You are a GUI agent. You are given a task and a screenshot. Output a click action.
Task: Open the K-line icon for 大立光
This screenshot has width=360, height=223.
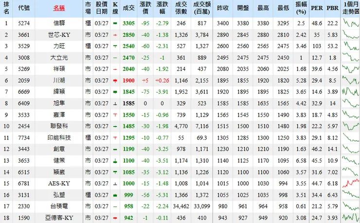click(x=115, y=58)
